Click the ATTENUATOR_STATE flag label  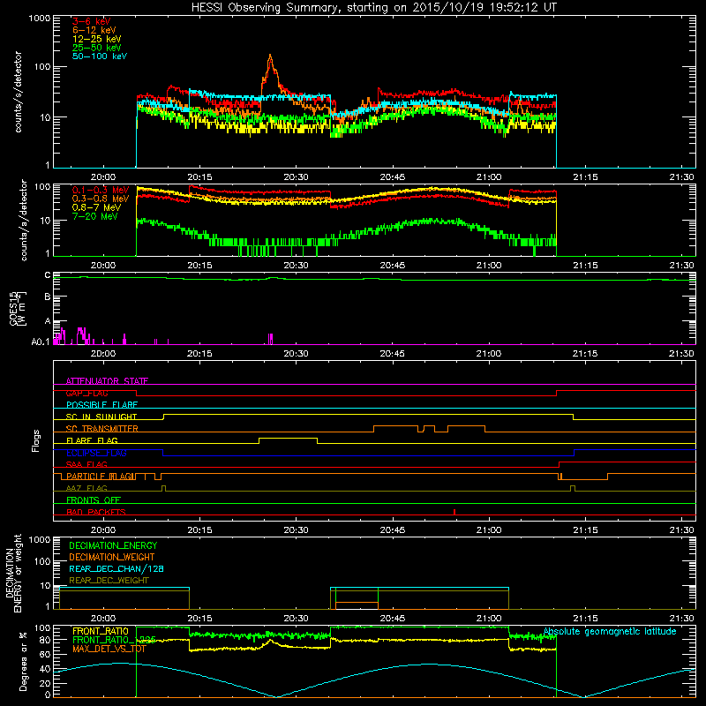pyautogui.click(x=107, y=381)
